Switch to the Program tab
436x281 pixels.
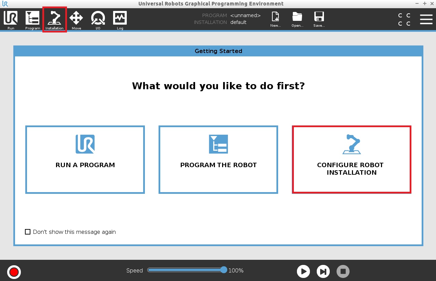tap(32, 21)
